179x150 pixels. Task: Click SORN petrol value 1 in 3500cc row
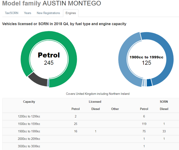click(144, 146)
